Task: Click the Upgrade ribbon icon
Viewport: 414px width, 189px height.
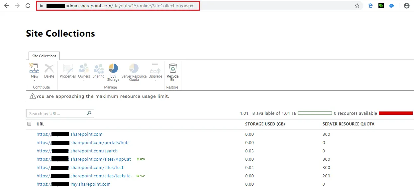Action: click(155, 68)
